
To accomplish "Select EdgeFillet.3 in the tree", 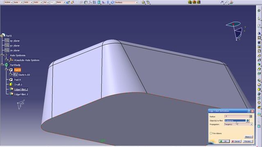I will pos(21,94).
